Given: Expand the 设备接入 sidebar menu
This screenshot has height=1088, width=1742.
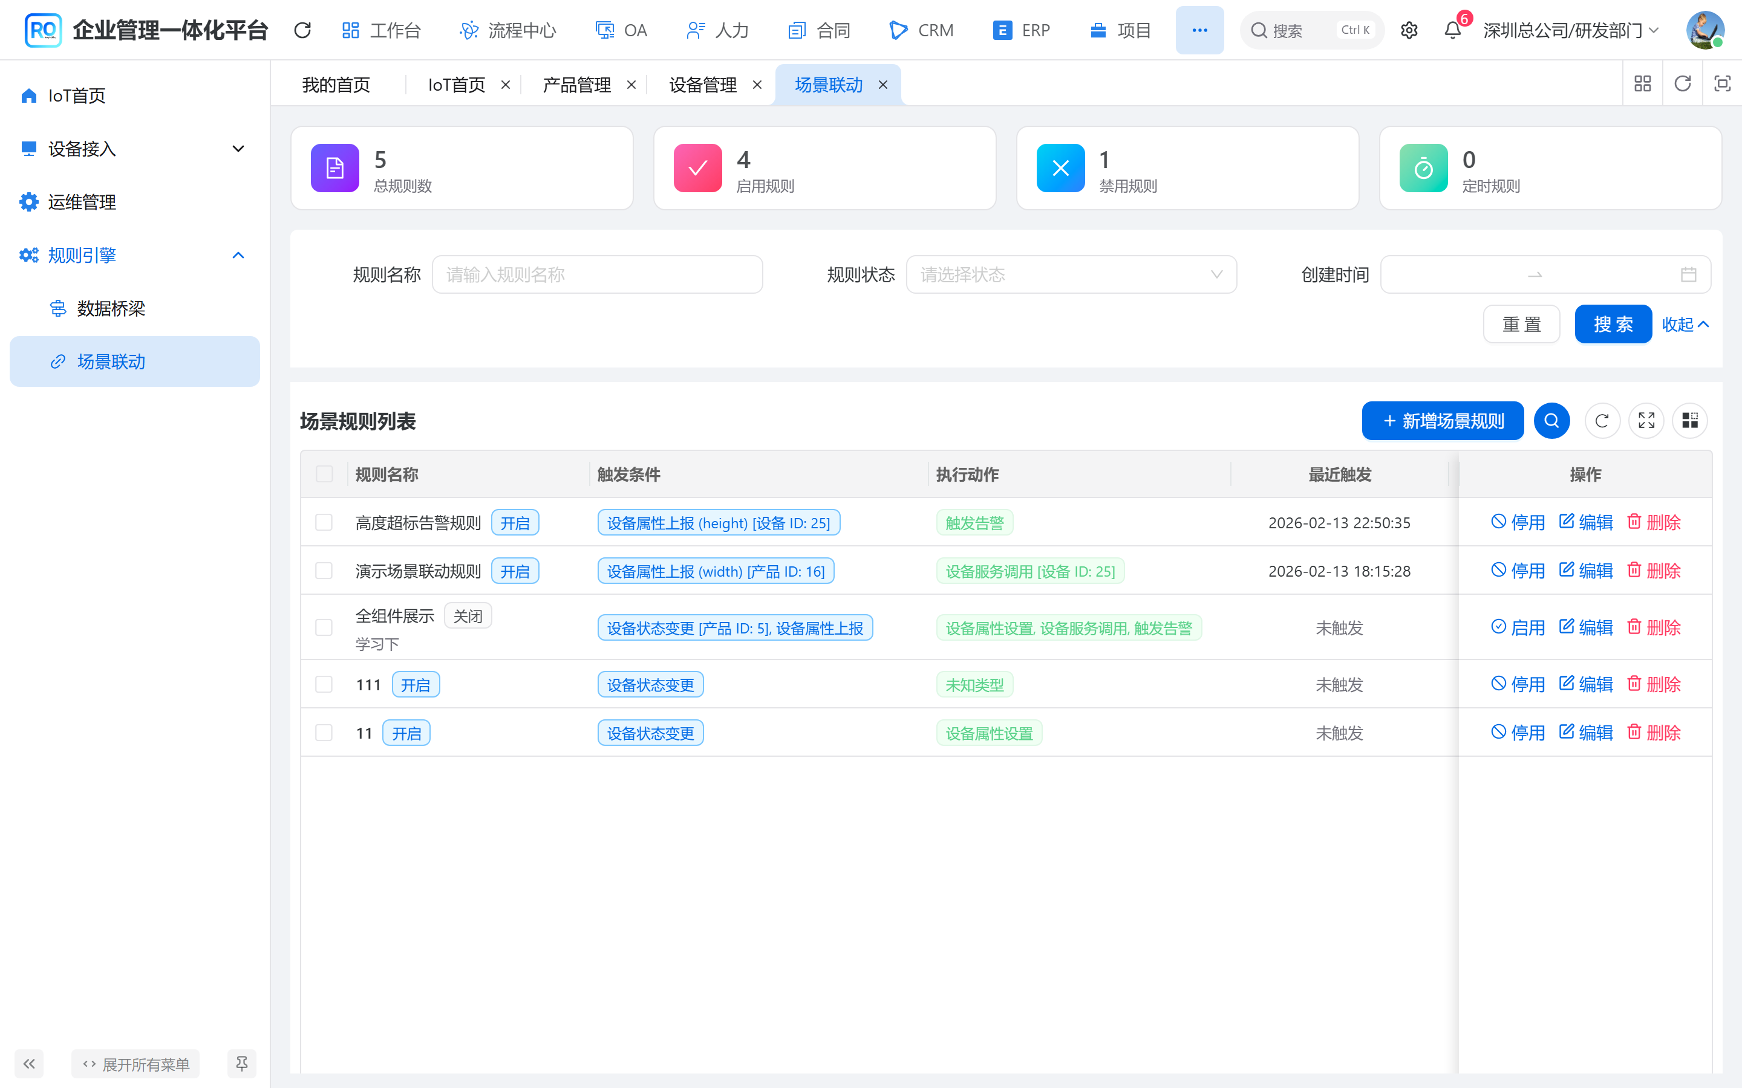Looking at the screenshot, I should (x=135, y=149).
